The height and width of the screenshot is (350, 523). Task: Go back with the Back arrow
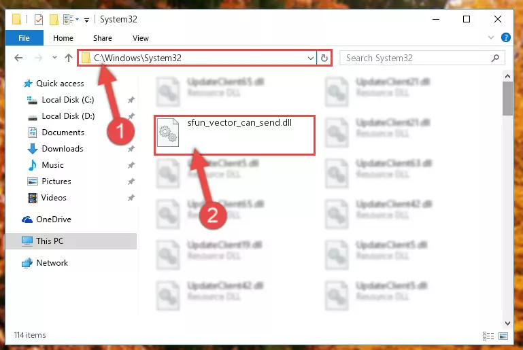coord(18,58)
